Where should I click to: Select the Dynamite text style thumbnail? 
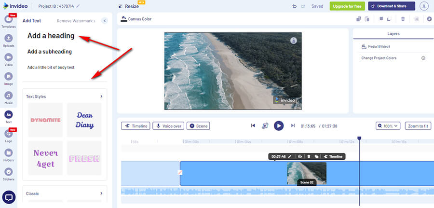click(45, 120)
